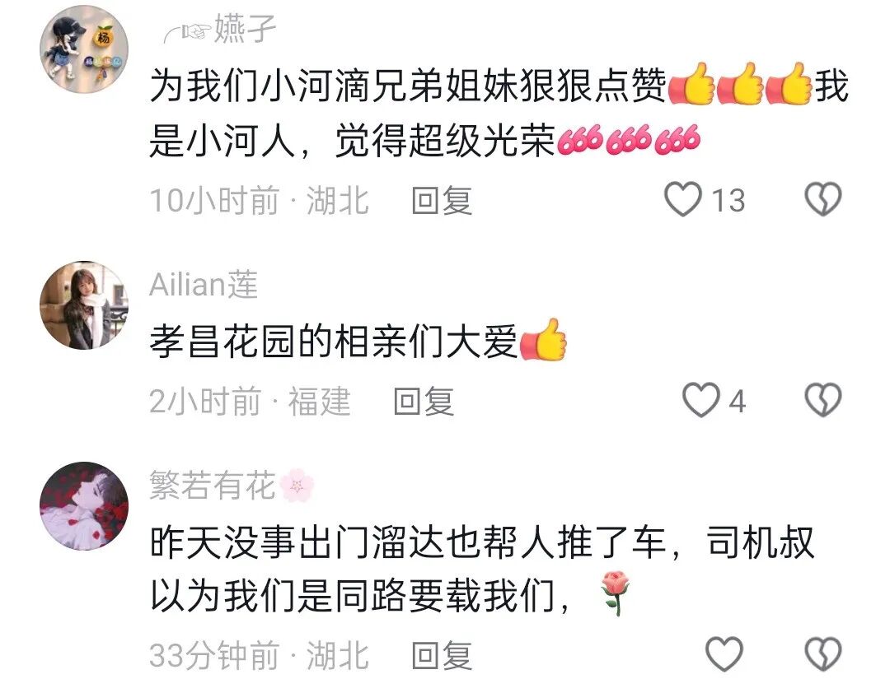Viewport: 890px width, 679px height.
Task: Tap the 13 like count
Action: click(x=728, y=201)
